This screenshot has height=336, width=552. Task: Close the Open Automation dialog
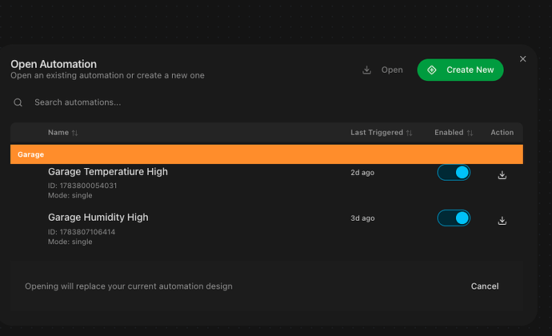pos(522,59)
